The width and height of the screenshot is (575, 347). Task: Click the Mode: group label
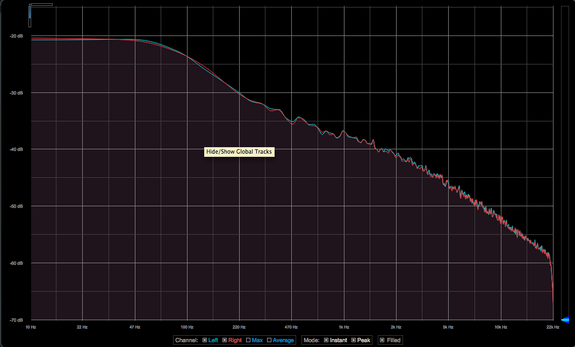coord(312,340)
